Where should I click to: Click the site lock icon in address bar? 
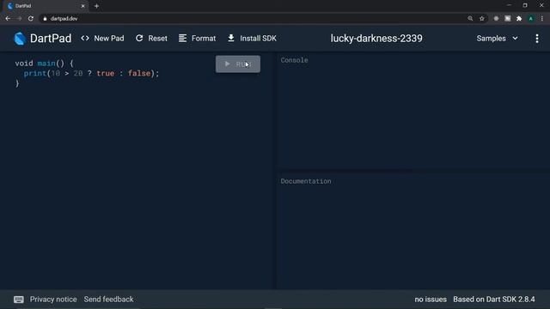45,19
